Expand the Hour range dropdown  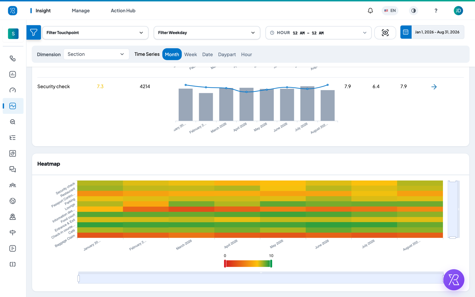tap(318, 33)
